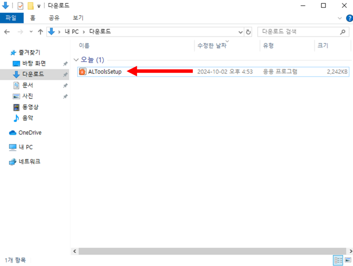This screenshot has height=266, width=353.
Task: Open recent locations dropdown arrow
Action: point(31,32)
